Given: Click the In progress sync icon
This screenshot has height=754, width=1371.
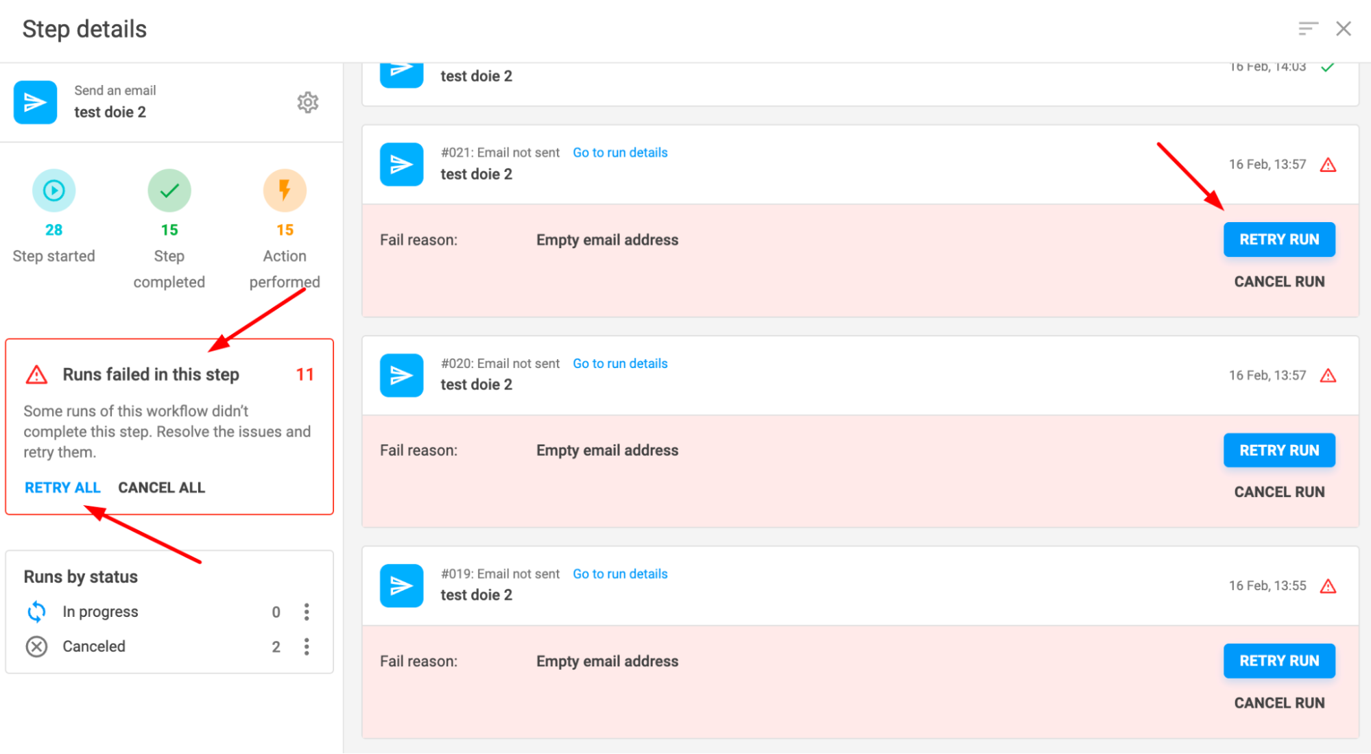Looking at the screenshot, I should [36, 611].
